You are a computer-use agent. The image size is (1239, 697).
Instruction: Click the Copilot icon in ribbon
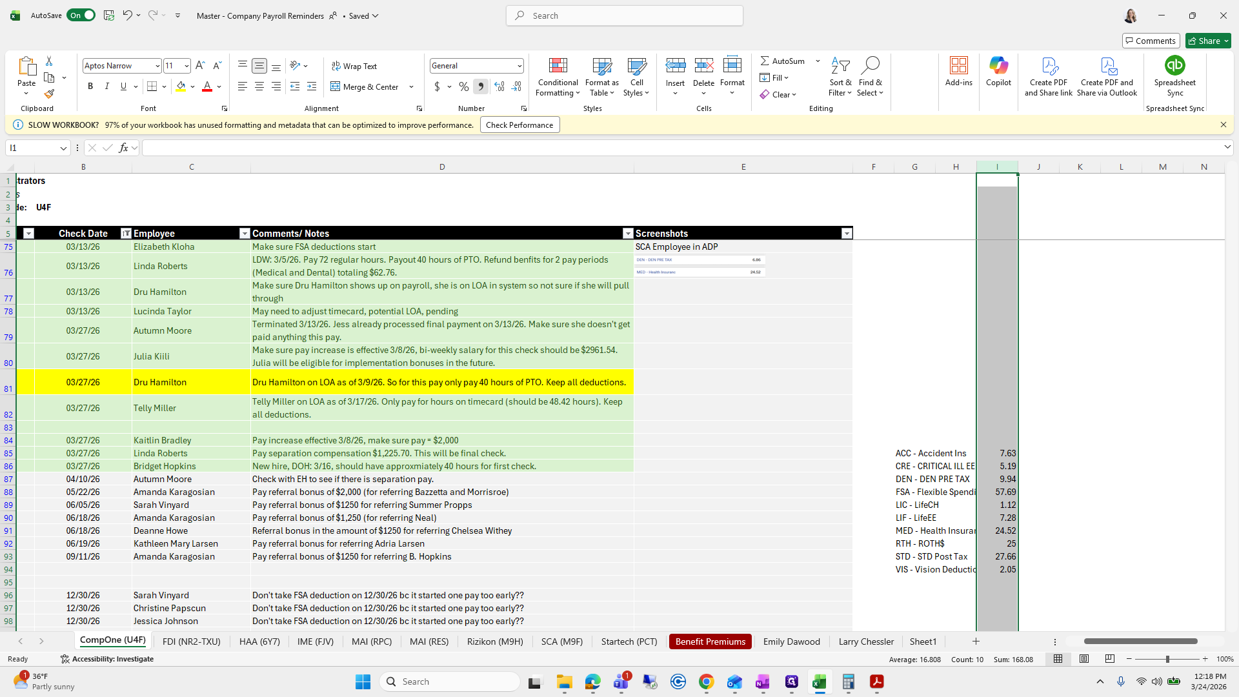coord(998,66)
